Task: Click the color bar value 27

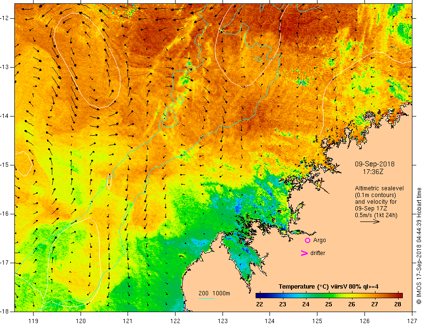Action: click(375, 304)
